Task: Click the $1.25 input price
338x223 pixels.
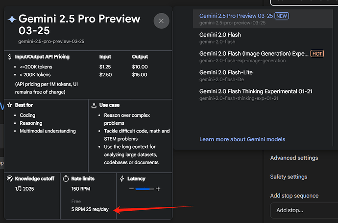Action: (105, 67)
